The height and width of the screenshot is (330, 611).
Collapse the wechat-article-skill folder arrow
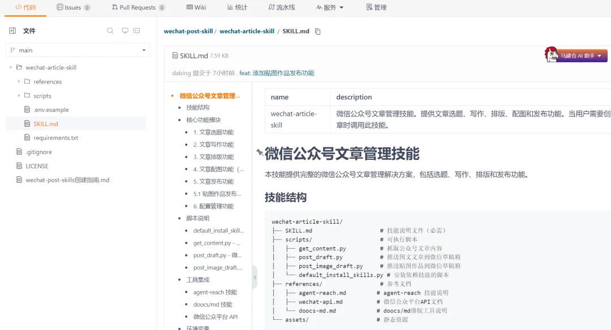pos(11,67)
